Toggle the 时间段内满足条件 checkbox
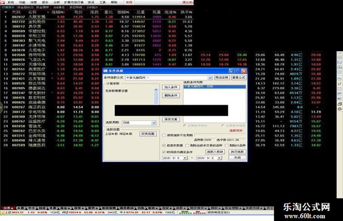 (164, 152)
